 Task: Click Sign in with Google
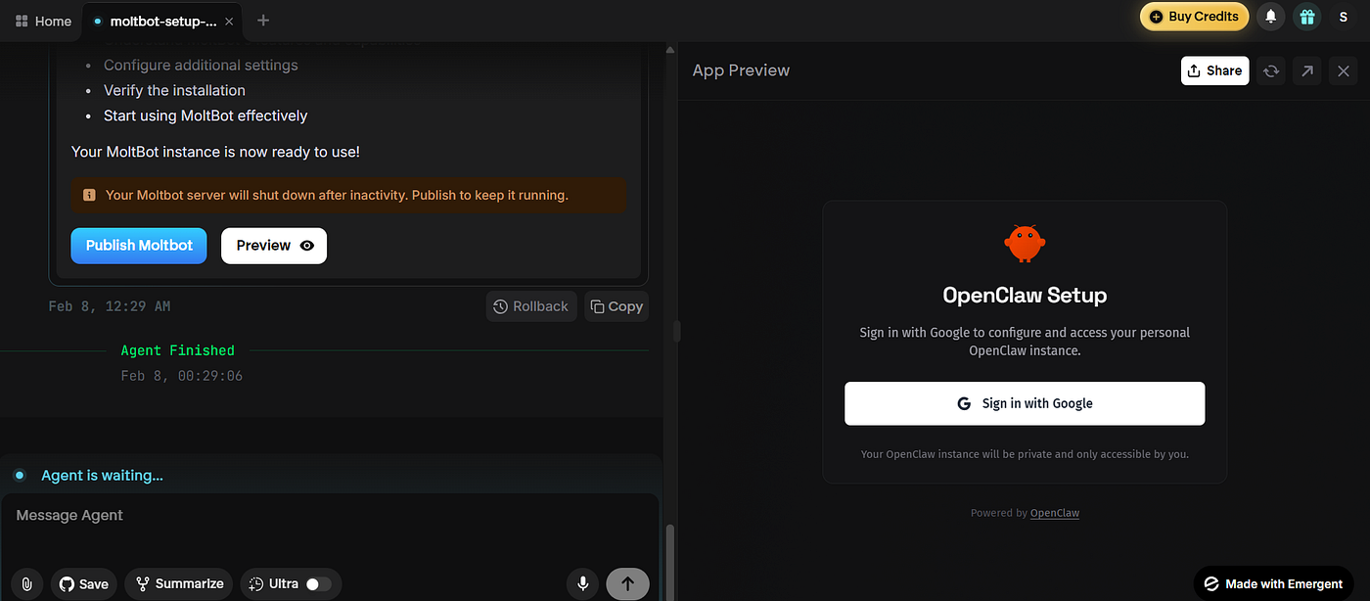(x=1025, y=403)
